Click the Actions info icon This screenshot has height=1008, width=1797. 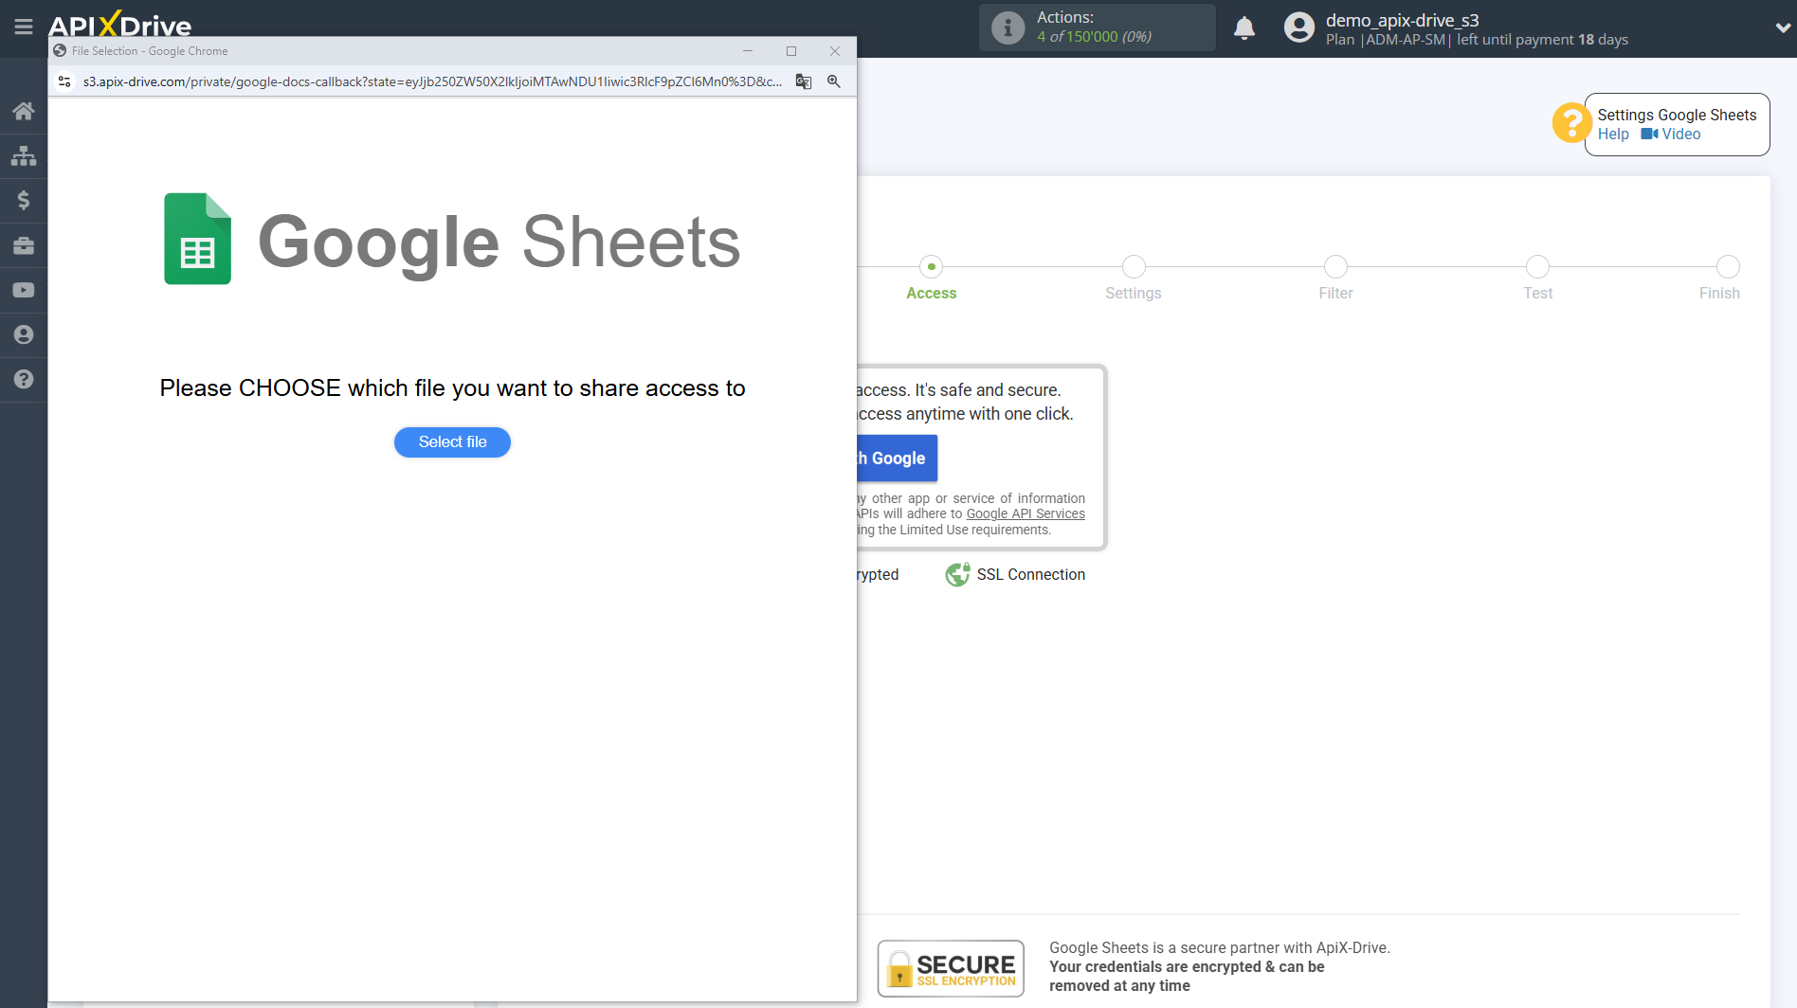pos(1007,28)
